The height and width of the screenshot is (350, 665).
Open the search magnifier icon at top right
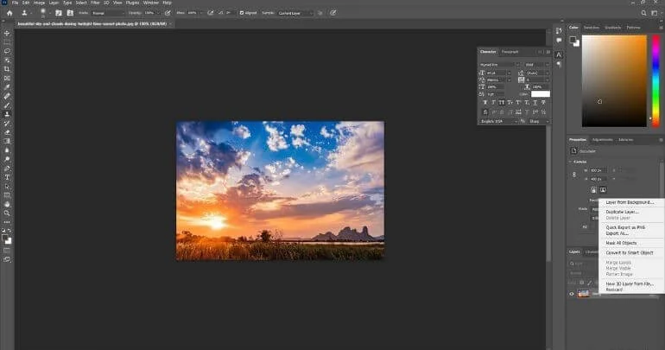[643, 13]
